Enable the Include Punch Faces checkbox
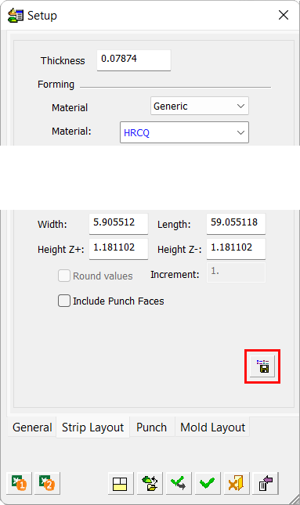The width and height of the screenshot is (300, 505). point(64,301)
